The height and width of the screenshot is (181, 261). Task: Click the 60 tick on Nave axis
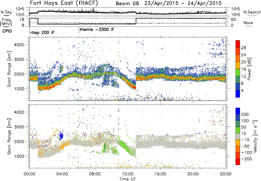pos(234,20)
